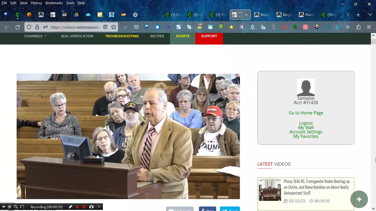Open the Bookmarks menu
This screenshot has width=376, height=211.
pos(54,3)
